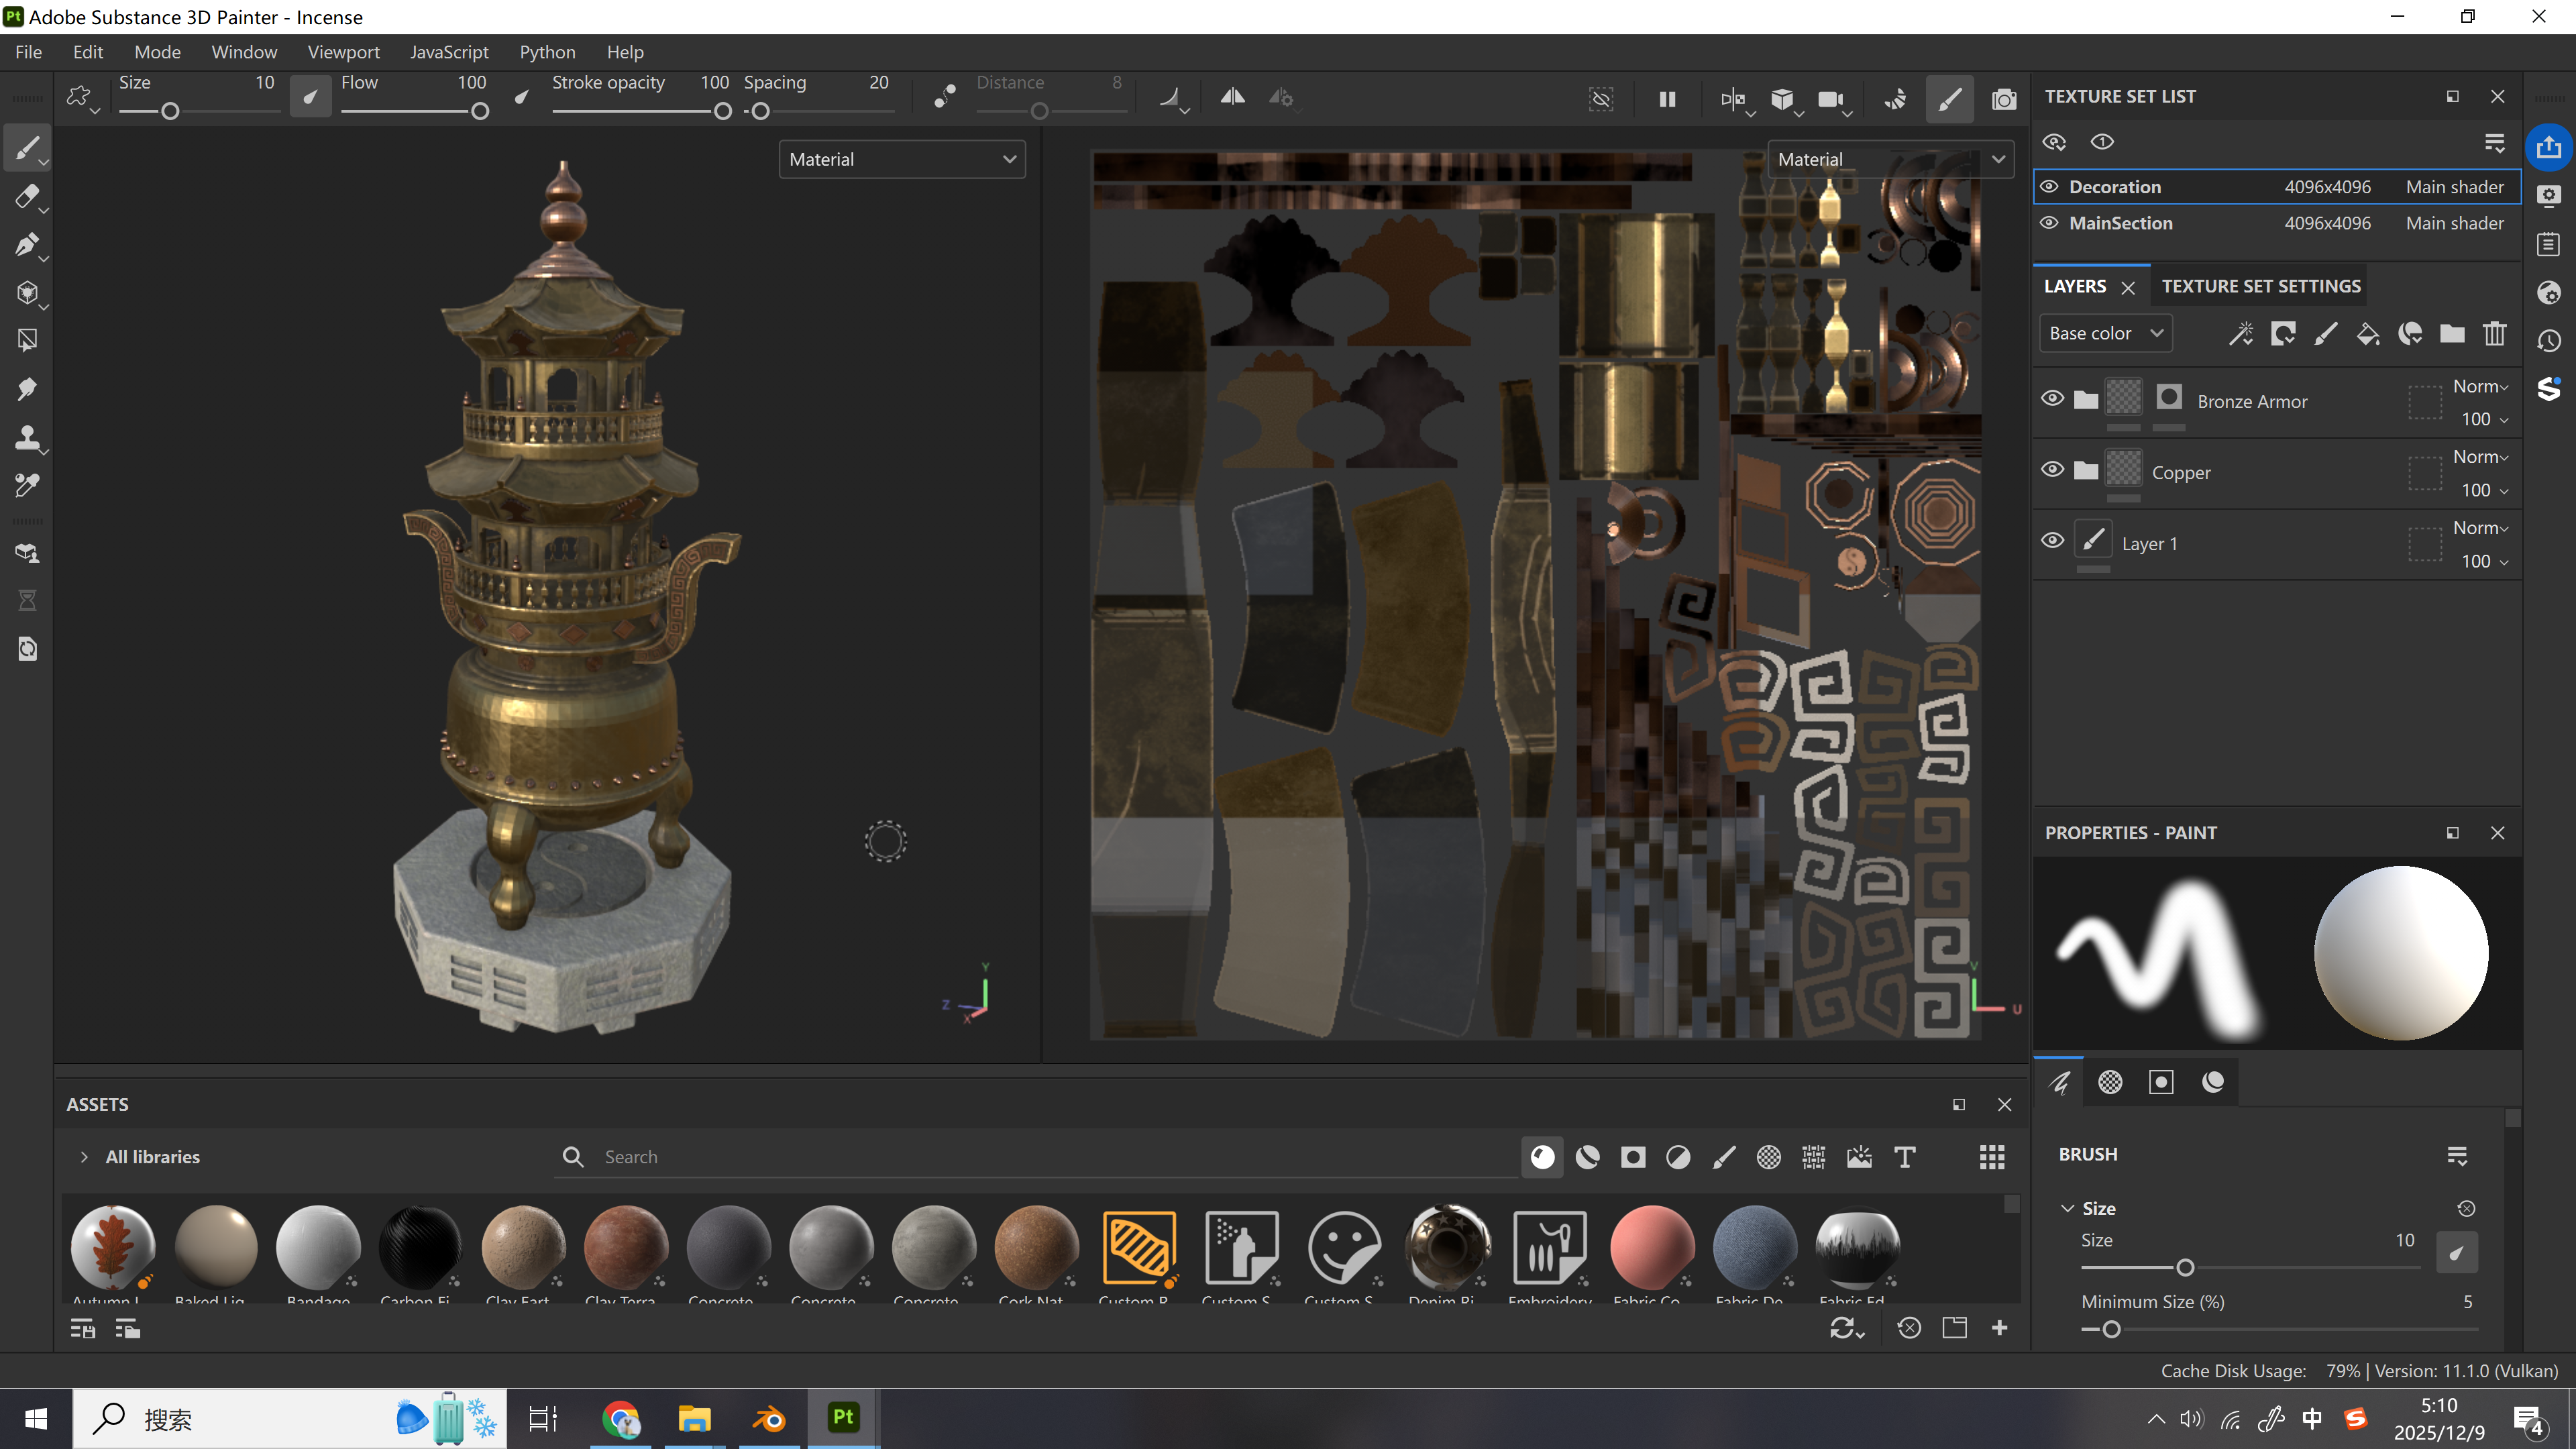Click the add fill layer icon
The width and height of the screenshot is (2576, 1449).
click(x=2367, y=334)
